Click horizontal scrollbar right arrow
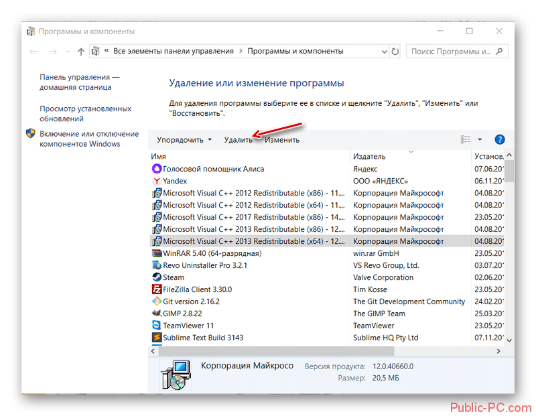The image size is (536, 416). pos(498,351)
